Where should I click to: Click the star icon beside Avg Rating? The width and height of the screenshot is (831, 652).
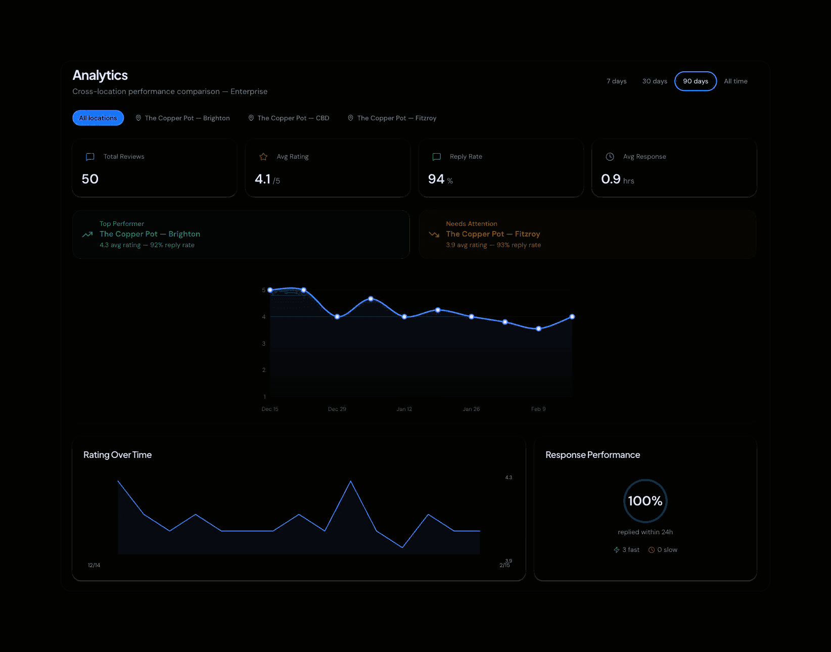click(x=263, y=157)
